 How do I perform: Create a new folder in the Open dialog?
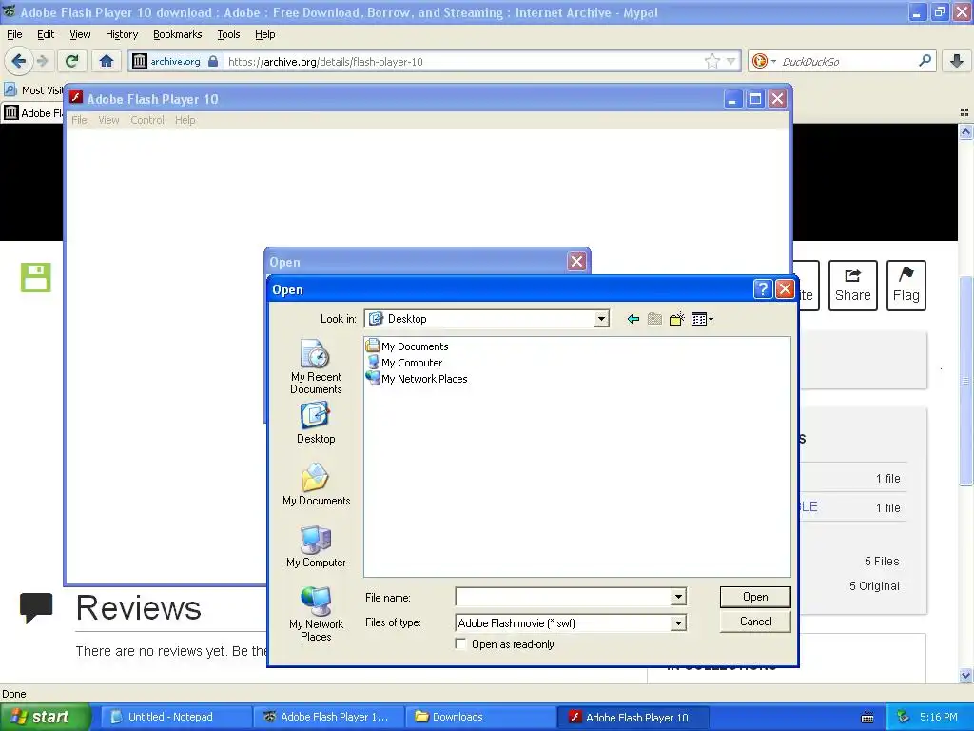coord(676,319)
